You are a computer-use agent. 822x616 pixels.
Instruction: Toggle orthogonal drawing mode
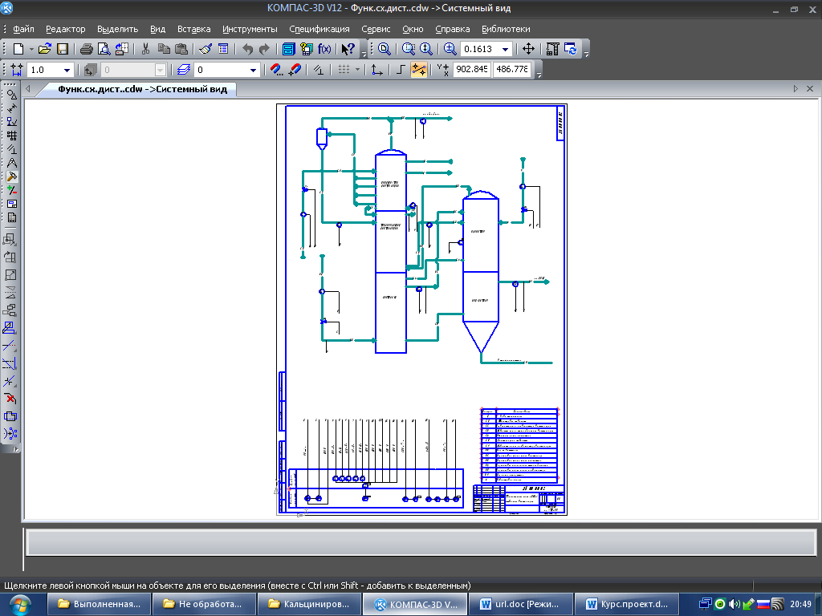401,70
